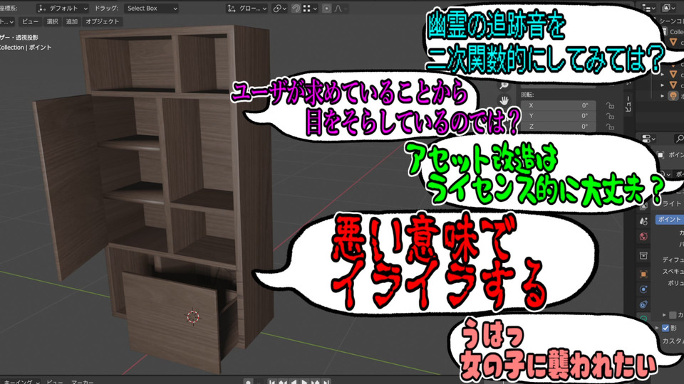Click the orange mesh triangle below Collection
The width and height of the screenshot is (684, 384).
point(673,42)
